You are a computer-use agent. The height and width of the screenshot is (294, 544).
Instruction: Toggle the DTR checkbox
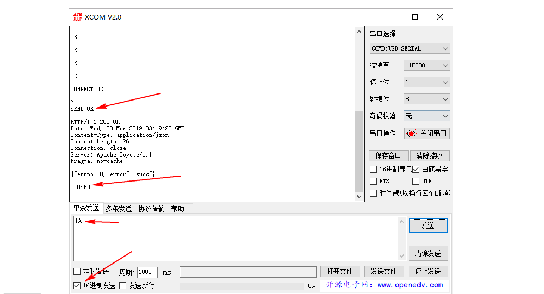coord(416,181)
